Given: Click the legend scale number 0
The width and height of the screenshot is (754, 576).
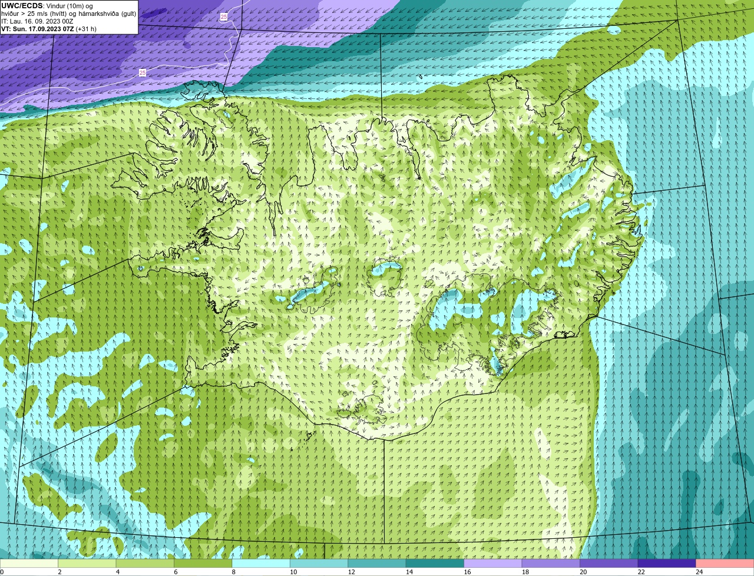Looking at the screenshot, I should (2, 572).
